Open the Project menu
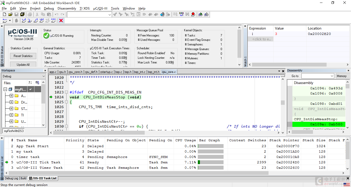This screenshot has width=351, height=187. coord(35,8)
